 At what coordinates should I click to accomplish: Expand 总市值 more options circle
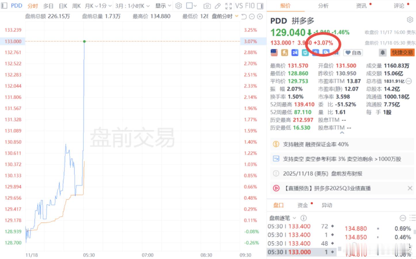(409, 81)
